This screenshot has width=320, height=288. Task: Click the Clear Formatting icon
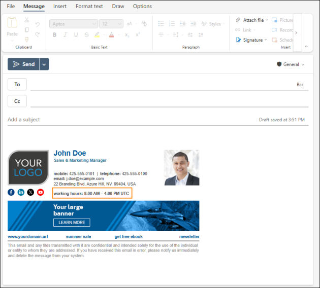[x=144, y=24]
